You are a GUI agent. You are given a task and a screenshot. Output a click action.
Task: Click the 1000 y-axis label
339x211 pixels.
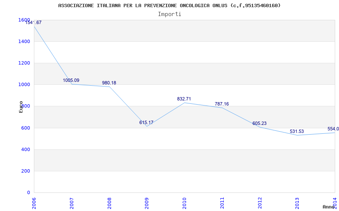point(24,85)
